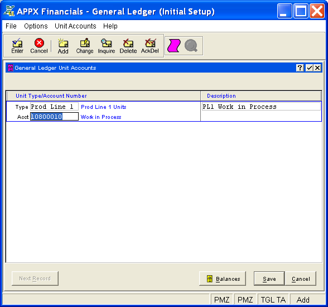Select the Add mode toolbar icon
This screenshot has width=328, height=307.
(63, 46)
